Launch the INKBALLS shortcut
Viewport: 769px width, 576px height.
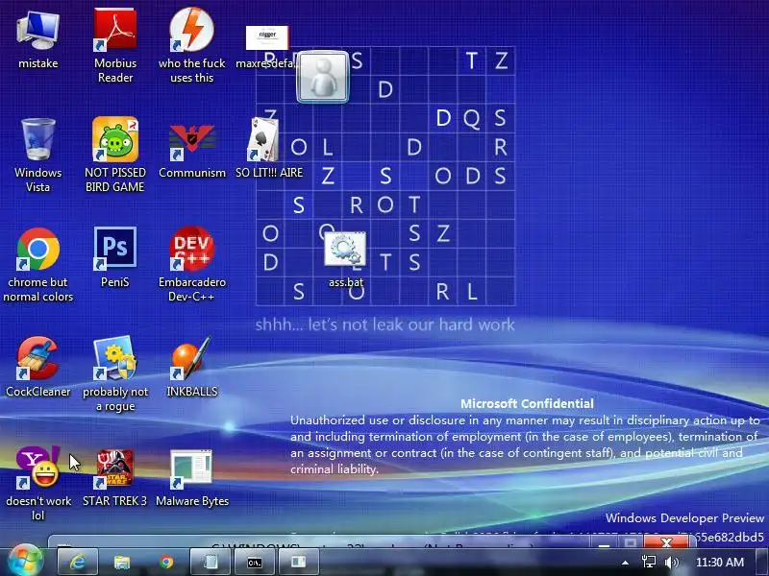click(x=191, y=358)
